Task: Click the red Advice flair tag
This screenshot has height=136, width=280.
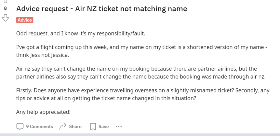Action: [x=25, y=20]
